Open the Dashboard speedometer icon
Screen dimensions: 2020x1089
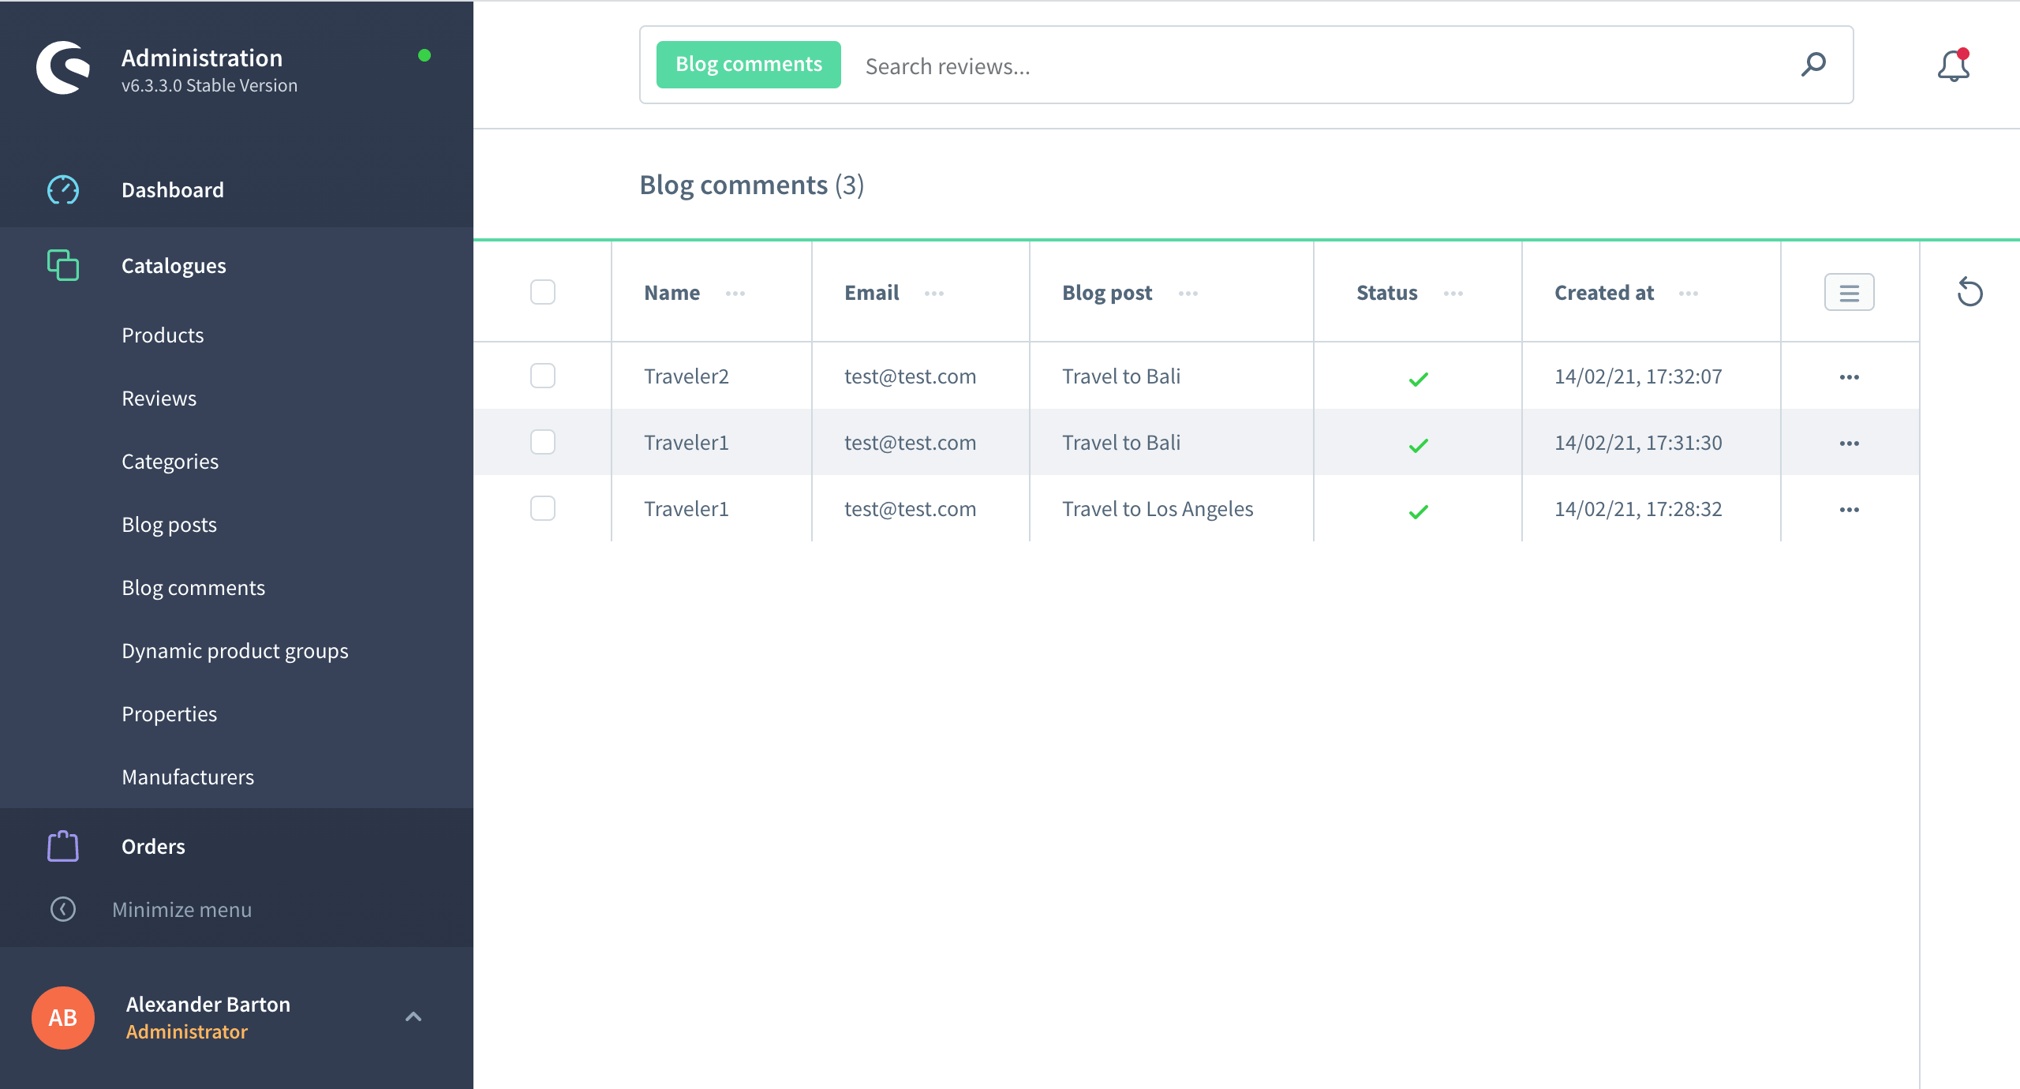pos(63,190)
